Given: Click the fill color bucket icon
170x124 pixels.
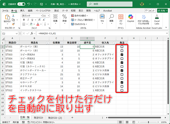Looking at the screenshot, I should 31,24.
